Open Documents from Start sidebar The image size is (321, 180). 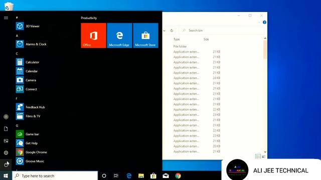click(6, 129)
